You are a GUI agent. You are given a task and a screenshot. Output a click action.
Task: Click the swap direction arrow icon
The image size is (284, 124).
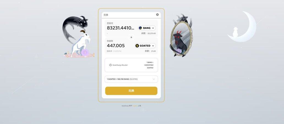click(131, 37)
